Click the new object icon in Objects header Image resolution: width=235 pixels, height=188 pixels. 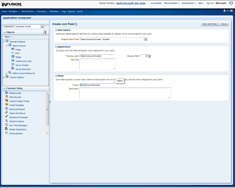click(x=45, y=32)
